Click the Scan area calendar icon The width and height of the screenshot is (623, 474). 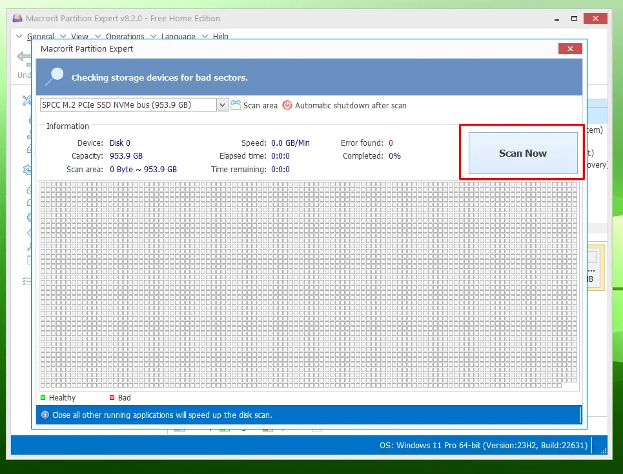[x=236, y=104]
